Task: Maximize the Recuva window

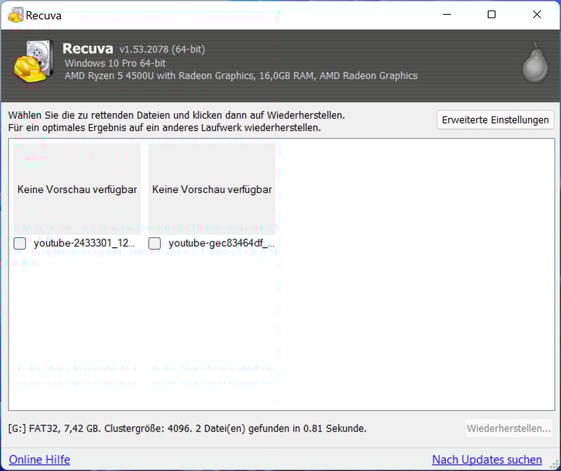Action: (492, 15)
